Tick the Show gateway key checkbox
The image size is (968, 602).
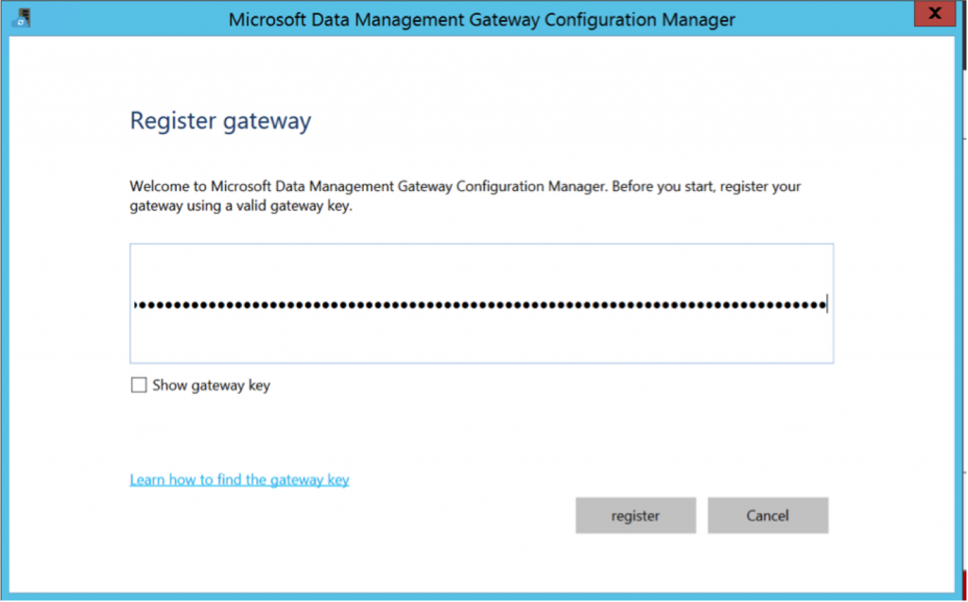pos(139,386)
